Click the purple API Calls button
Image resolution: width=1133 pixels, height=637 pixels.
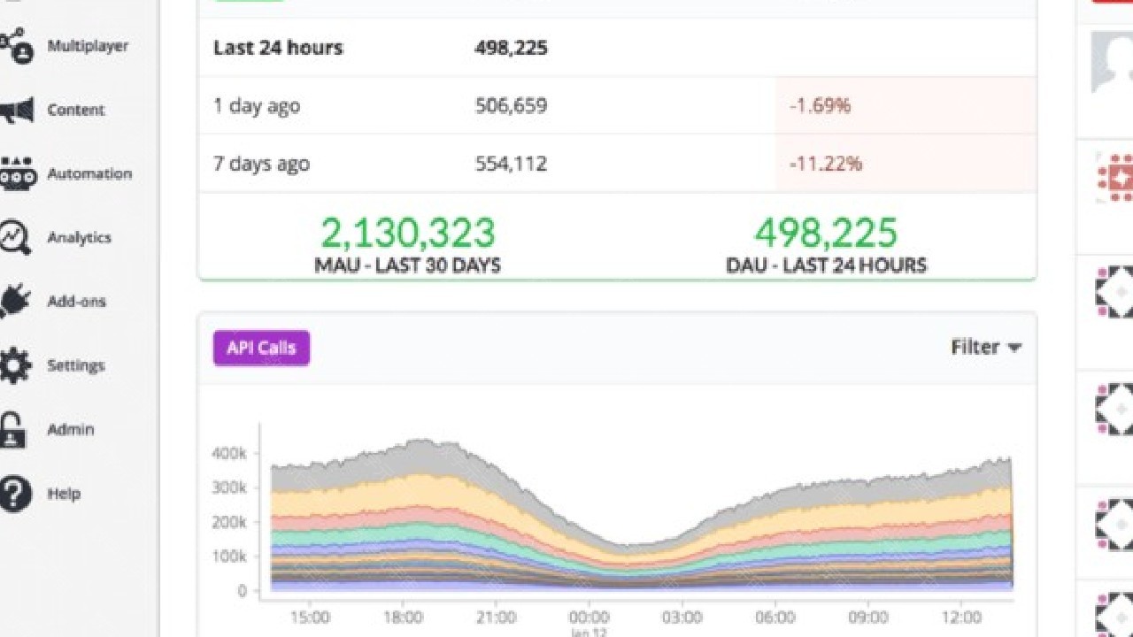click(x=261, y=348)
